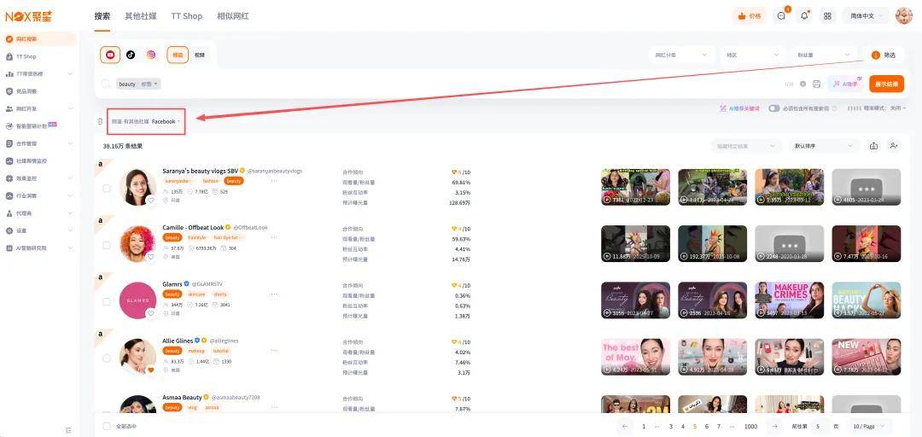Expand the 默认排序 sort dropdown

[822, 146]
